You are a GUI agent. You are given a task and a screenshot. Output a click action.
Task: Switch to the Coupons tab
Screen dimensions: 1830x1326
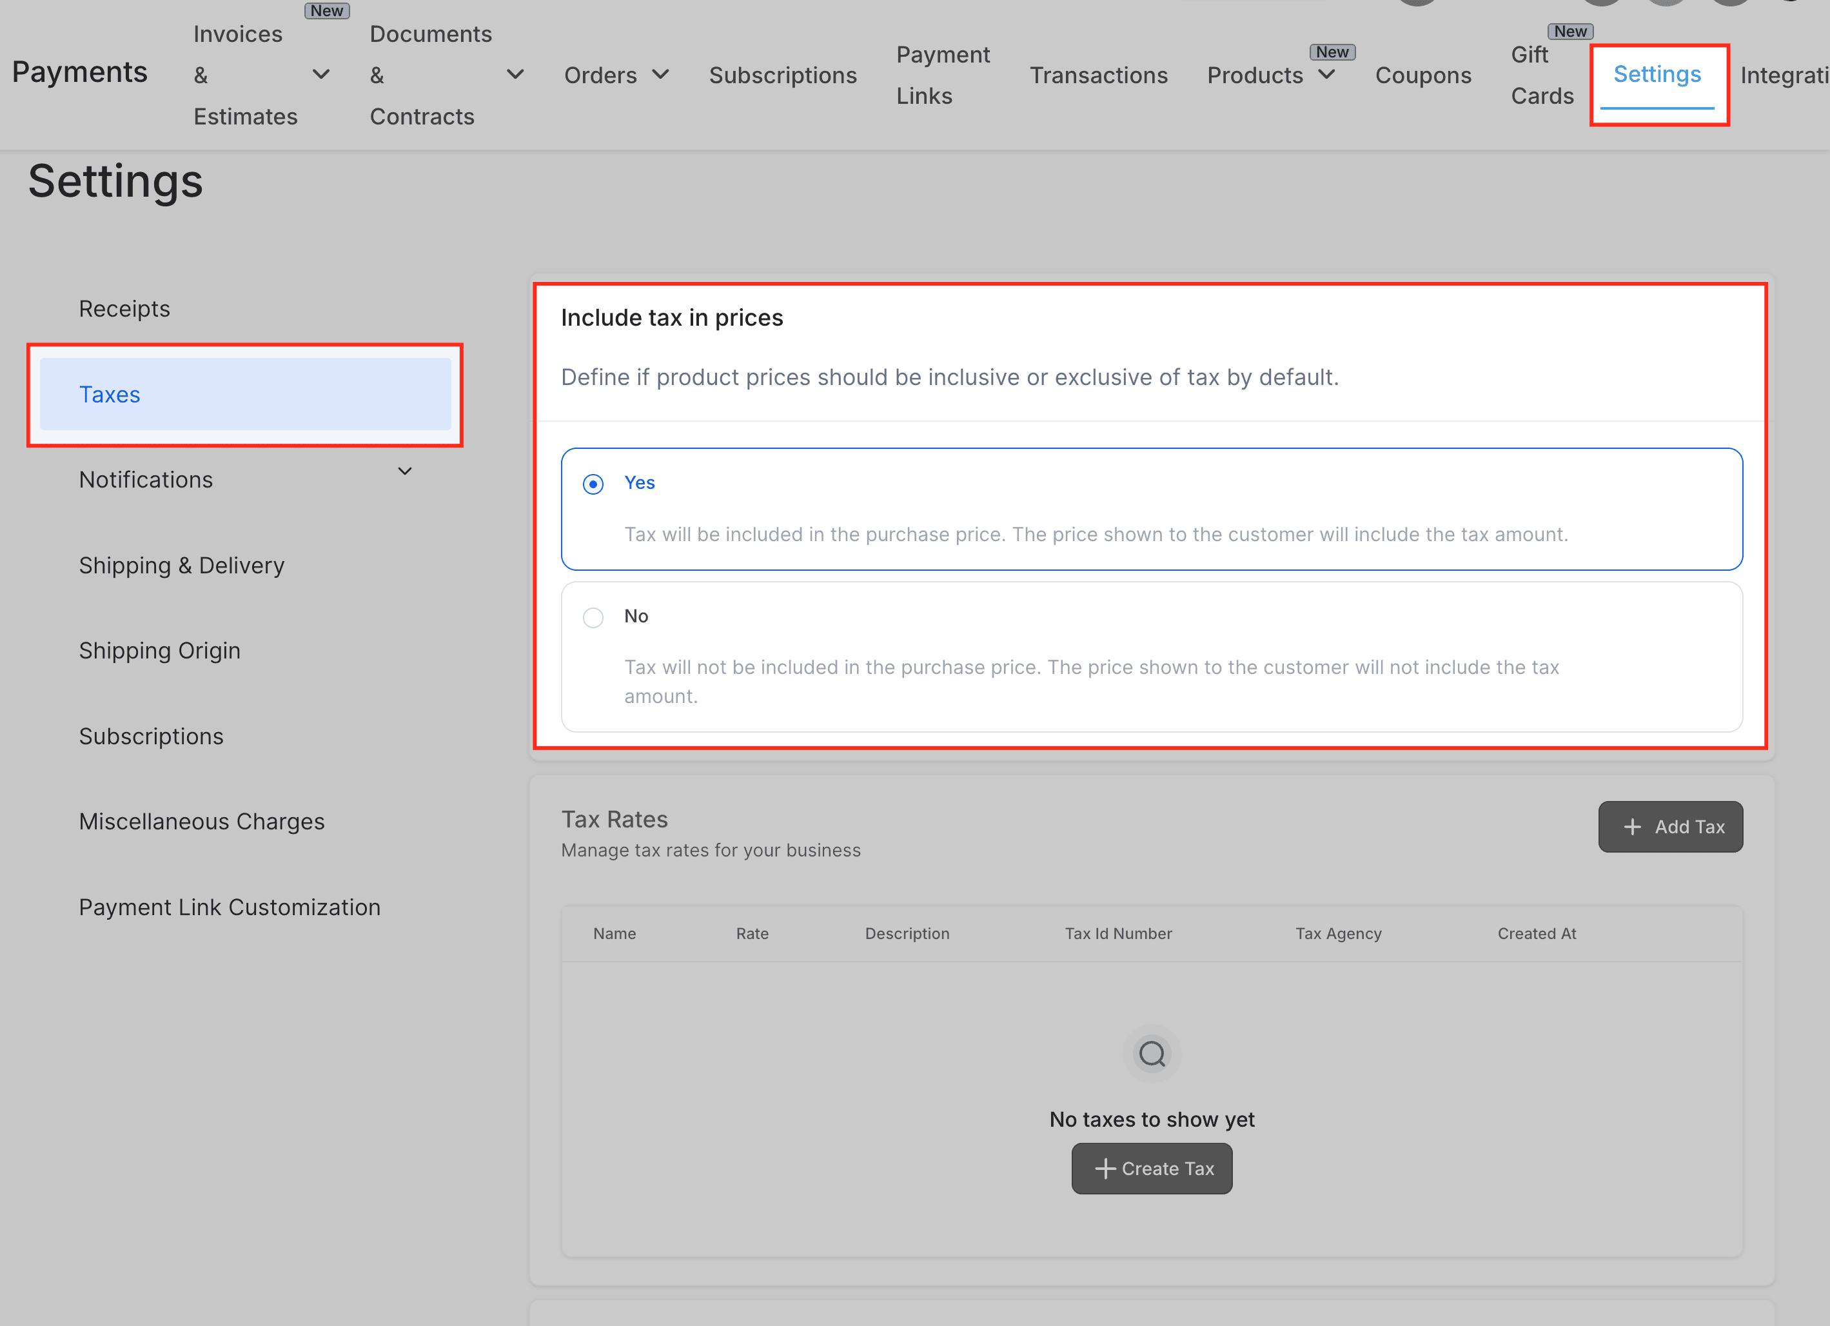coord(1423,75)
